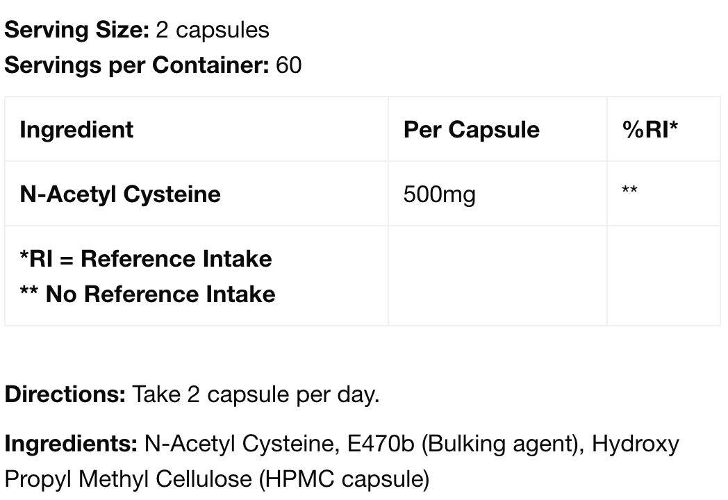Click bold "N-Acetyl Cysteine" in the table row
Viewport: 728px width, 500px height.
(x=120, y=194)
